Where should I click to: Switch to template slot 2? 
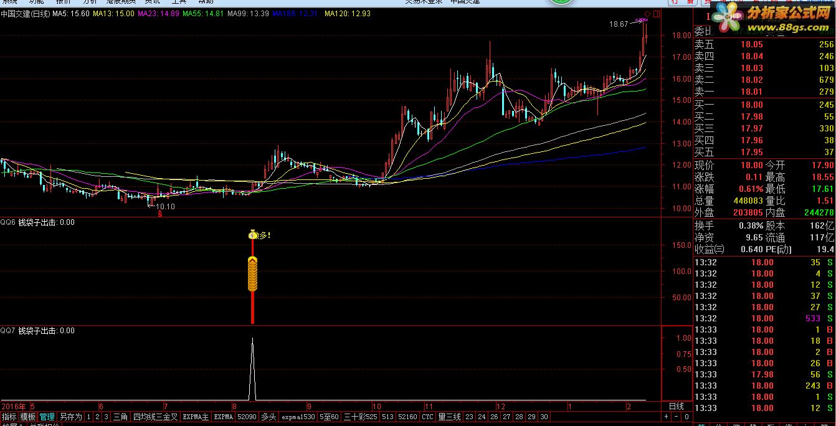click(x=97, y=417)
